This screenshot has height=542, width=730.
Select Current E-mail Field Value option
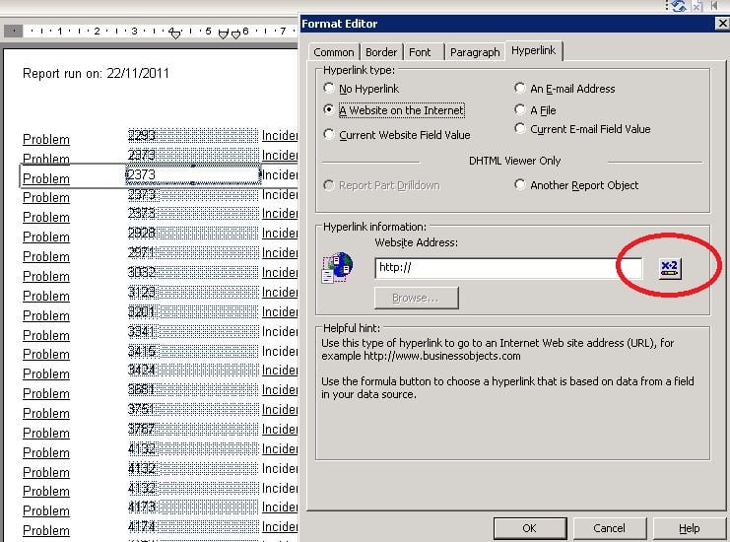[520, 129]
